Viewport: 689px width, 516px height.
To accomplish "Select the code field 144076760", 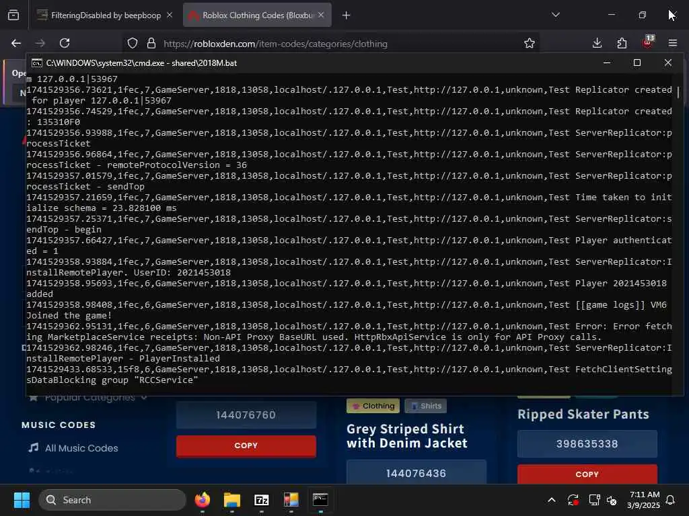I will pos(246,415).
